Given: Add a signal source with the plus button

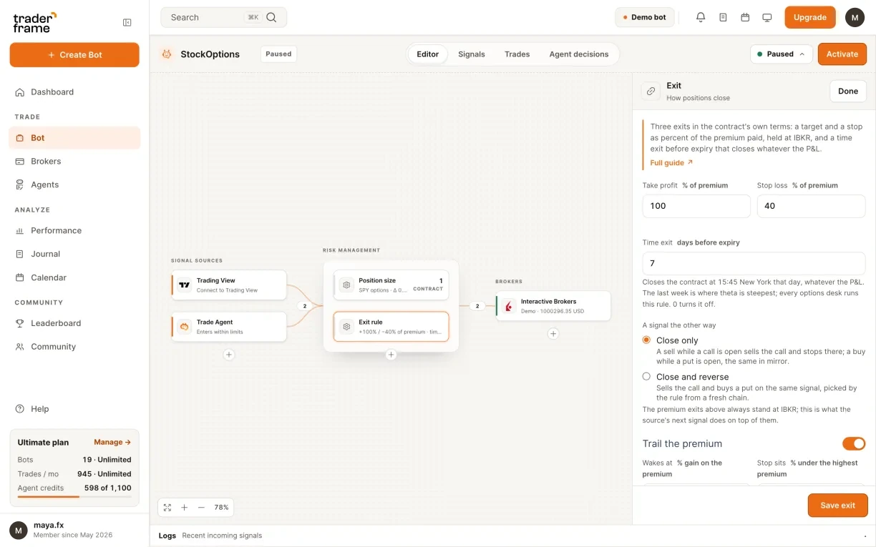Looking at the screenshot, I should pos(229,355).
